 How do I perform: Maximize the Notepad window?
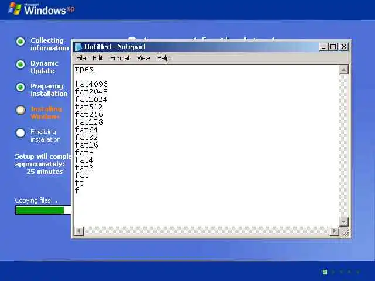[333, 47]
